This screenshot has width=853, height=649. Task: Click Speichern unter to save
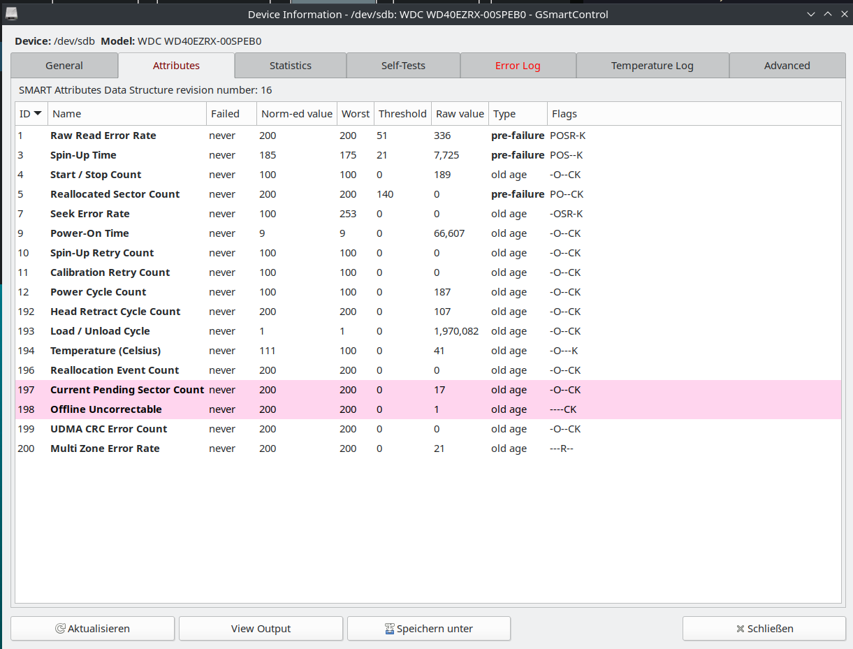point(429,629)
